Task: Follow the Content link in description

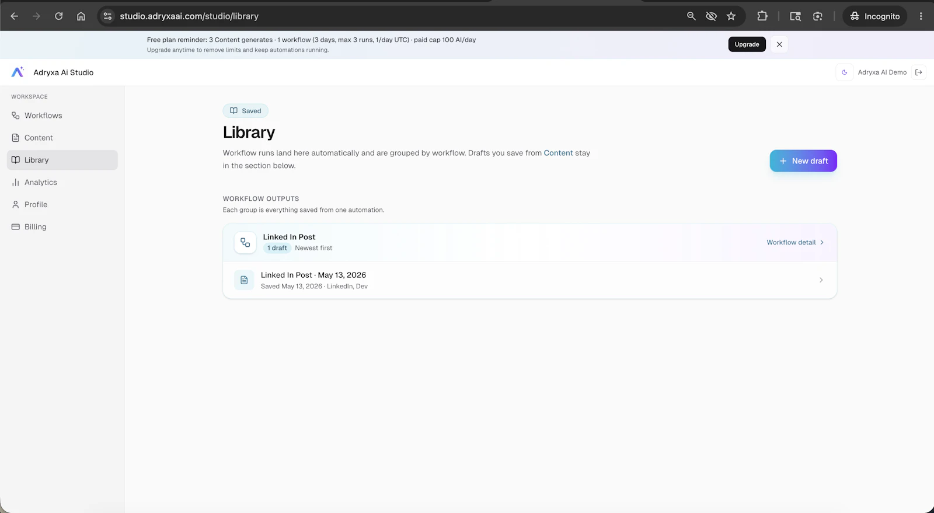Action: (x=558, y=153)
